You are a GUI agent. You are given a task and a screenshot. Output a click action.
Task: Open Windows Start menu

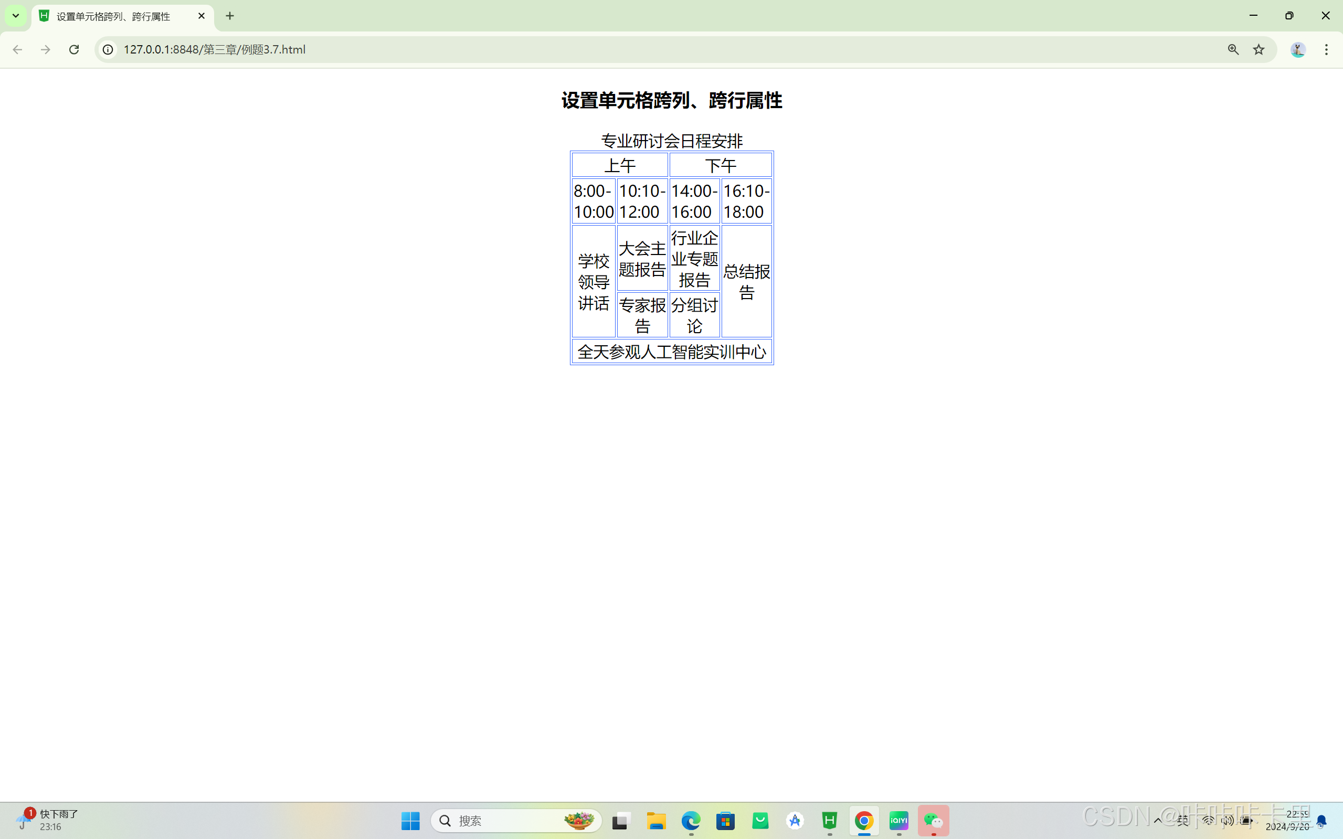(x=410, y=820)
